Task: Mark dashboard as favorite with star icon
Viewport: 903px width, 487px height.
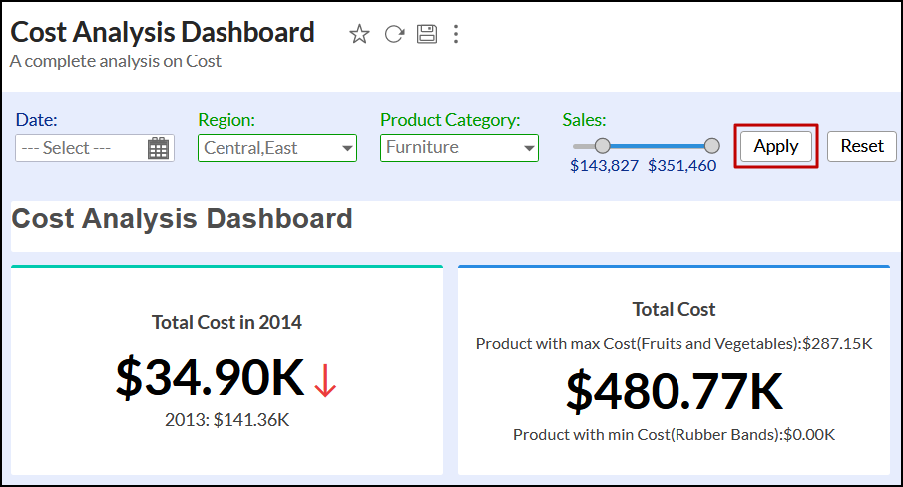Action: coord(359,34)
